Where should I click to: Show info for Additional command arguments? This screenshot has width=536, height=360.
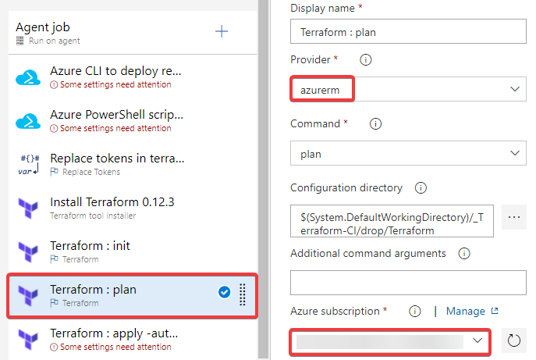point(464,253)
